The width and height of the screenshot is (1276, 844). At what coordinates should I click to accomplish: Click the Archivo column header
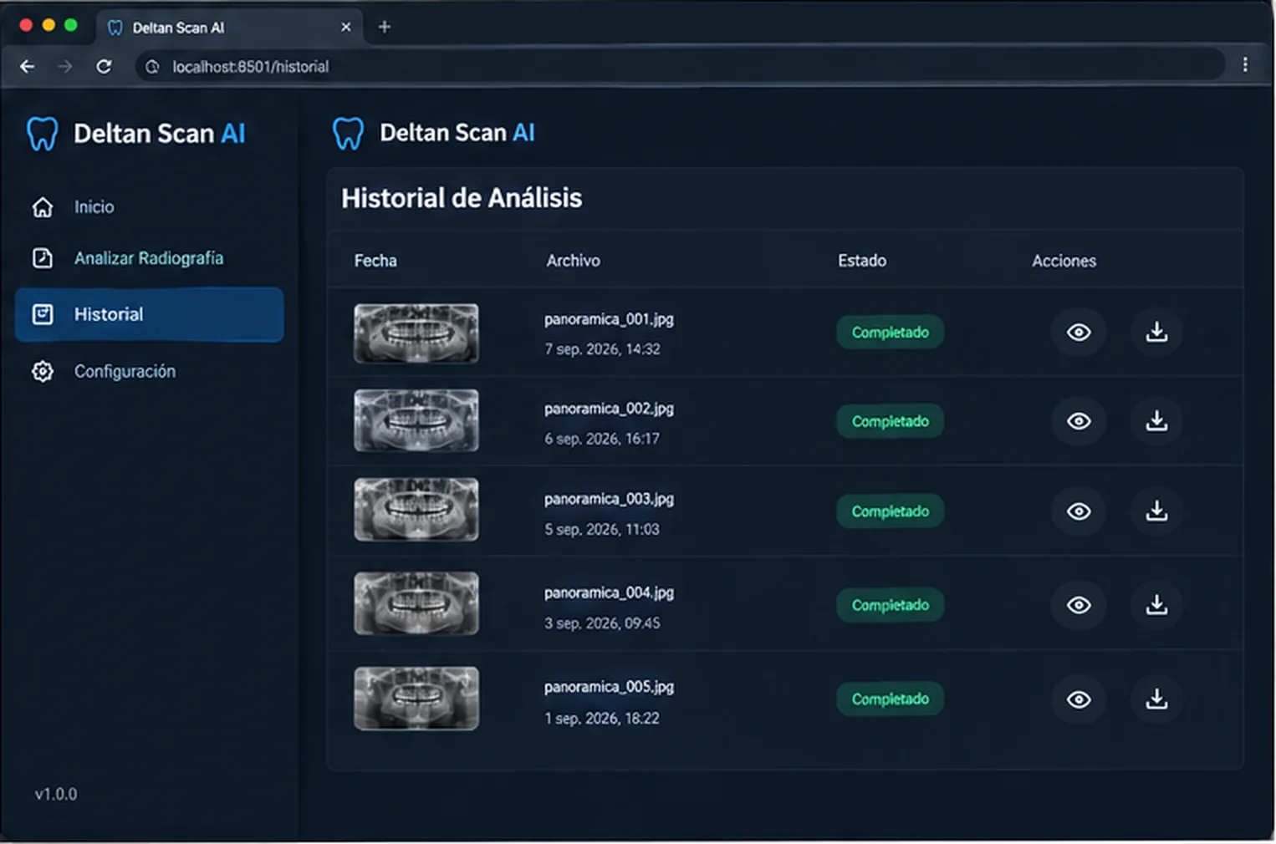(573, 261)
